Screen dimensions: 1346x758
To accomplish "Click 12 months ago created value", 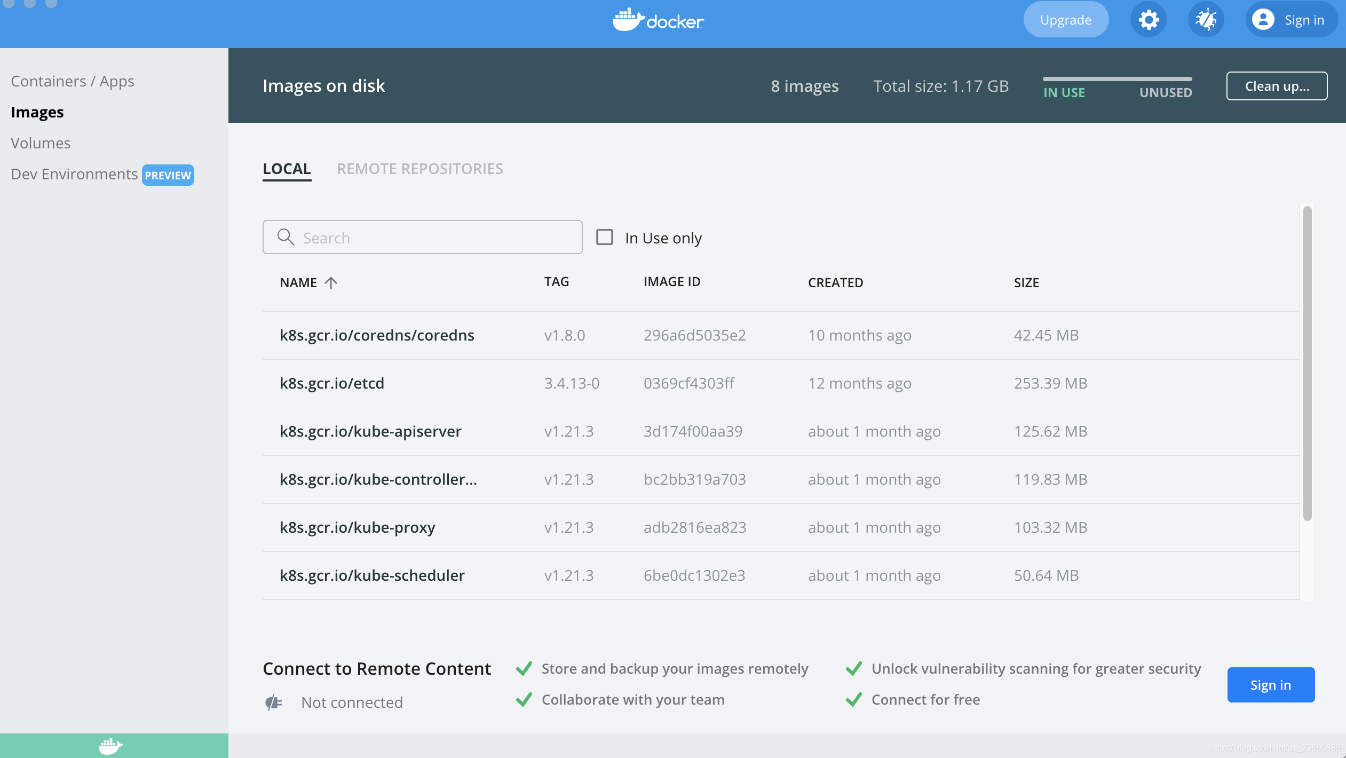I will click(x=859, y=383).
